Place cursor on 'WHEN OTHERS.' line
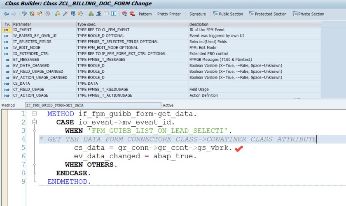The width and height of the screenshot is (346, 206). [x=91, y=164]
